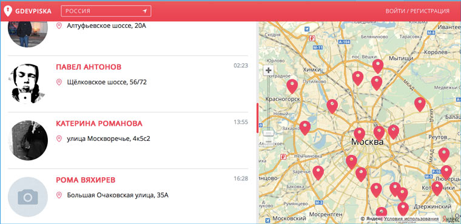
Task: Click airport icon near Московский
Action: pos(268,220)
